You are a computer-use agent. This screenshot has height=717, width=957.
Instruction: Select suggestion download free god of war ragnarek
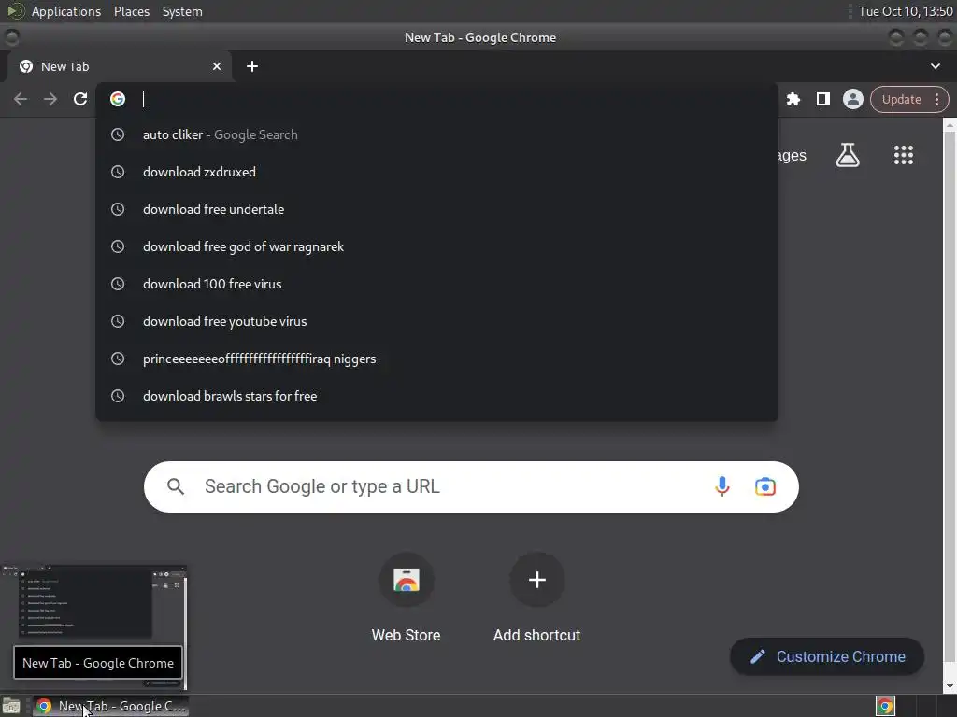436,246
